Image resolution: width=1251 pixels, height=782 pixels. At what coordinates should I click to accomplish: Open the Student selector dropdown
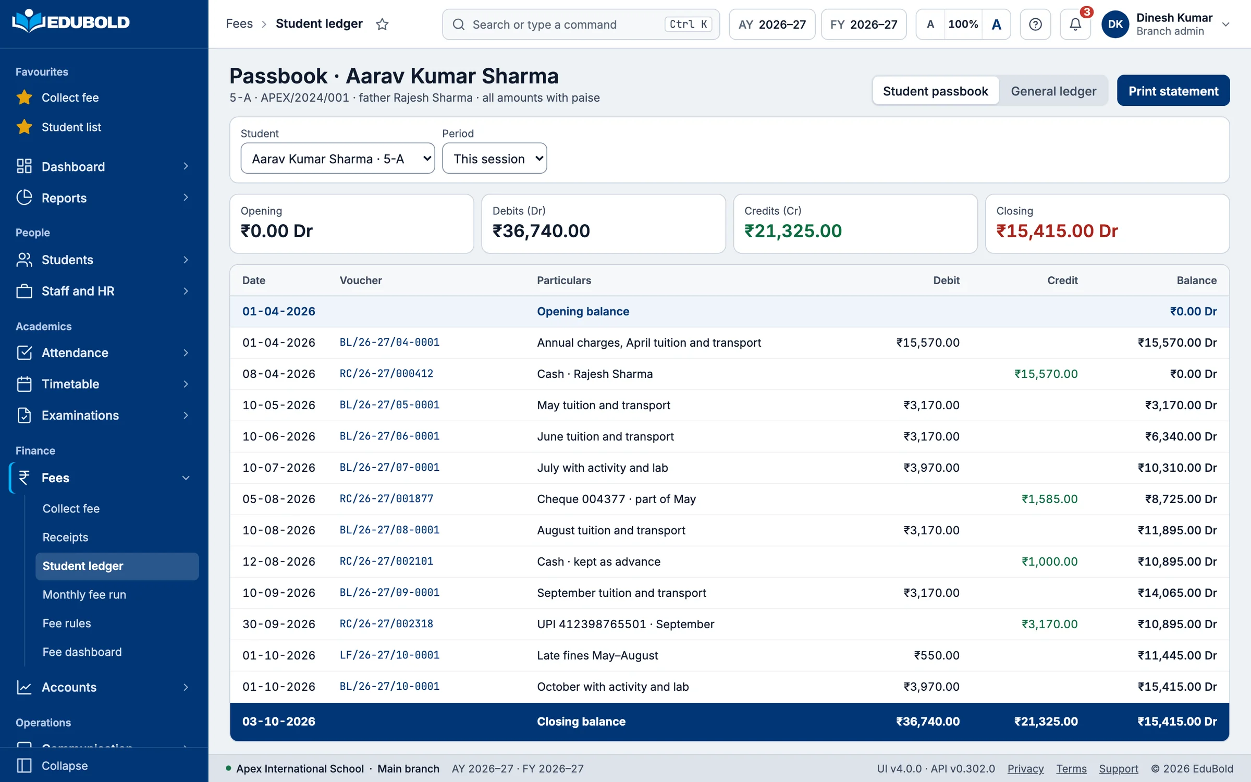click(x=338, y=158)
